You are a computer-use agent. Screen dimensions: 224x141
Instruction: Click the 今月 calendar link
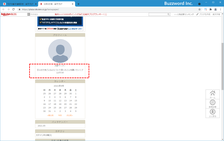tap(60, 115)
